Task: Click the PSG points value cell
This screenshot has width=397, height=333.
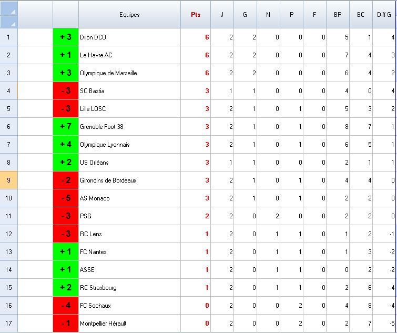Action: coord(196,216)
